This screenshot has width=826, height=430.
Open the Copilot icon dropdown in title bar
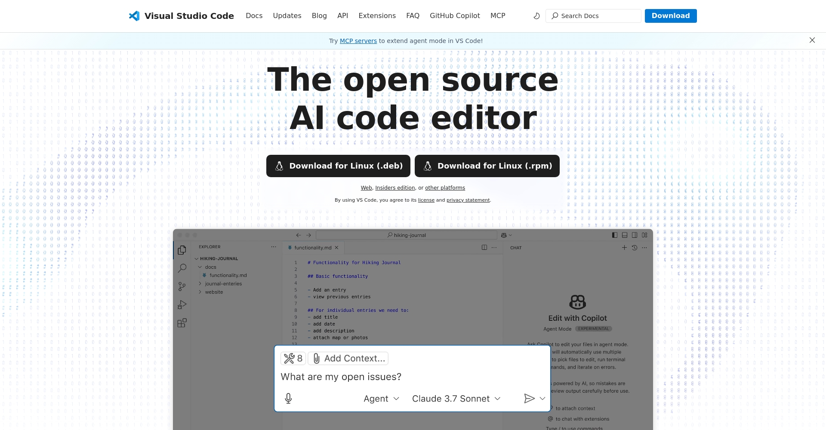[x=506, y=235]
